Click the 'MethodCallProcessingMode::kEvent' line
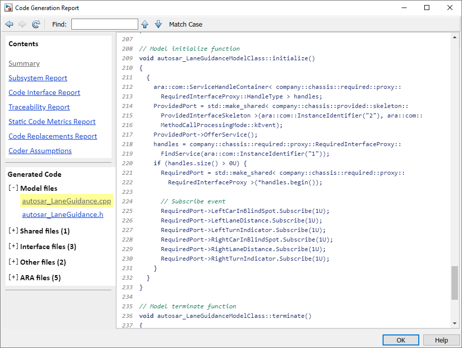 222,125
